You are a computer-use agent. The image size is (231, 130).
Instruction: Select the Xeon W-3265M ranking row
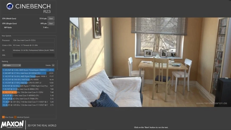click(28, 73)
